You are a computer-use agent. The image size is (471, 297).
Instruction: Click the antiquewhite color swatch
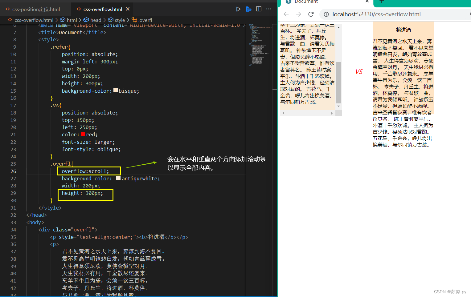pos(118,178)
